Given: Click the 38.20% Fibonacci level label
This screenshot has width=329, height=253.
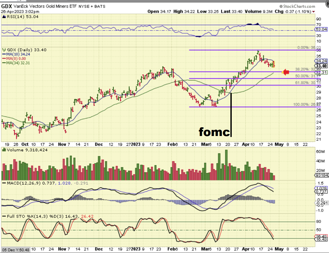Looking at the screenshot, I should [x=307, y=69].
